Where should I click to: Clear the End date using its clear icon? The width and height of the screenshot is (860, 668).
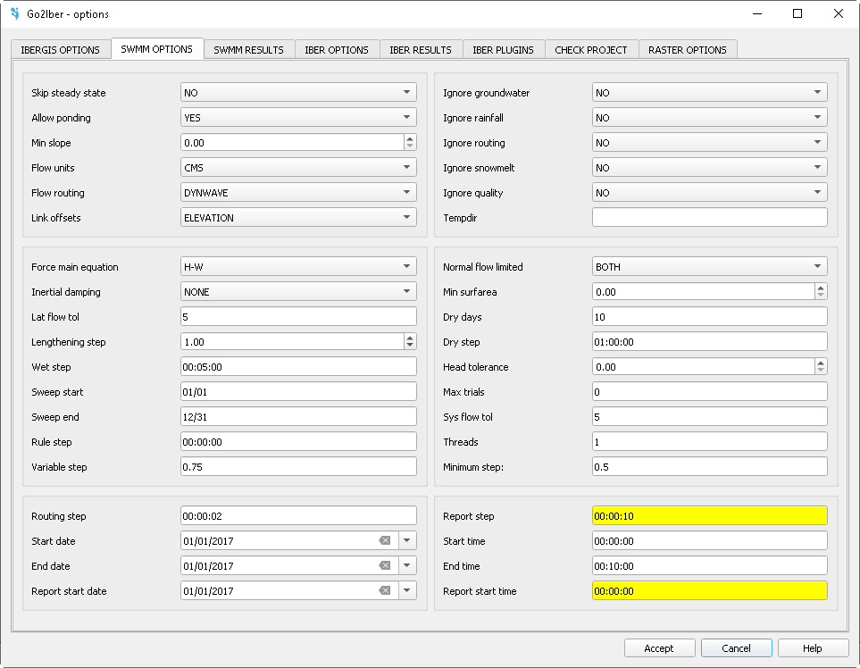385,565
